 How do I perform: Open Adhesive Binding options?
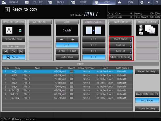121,57
